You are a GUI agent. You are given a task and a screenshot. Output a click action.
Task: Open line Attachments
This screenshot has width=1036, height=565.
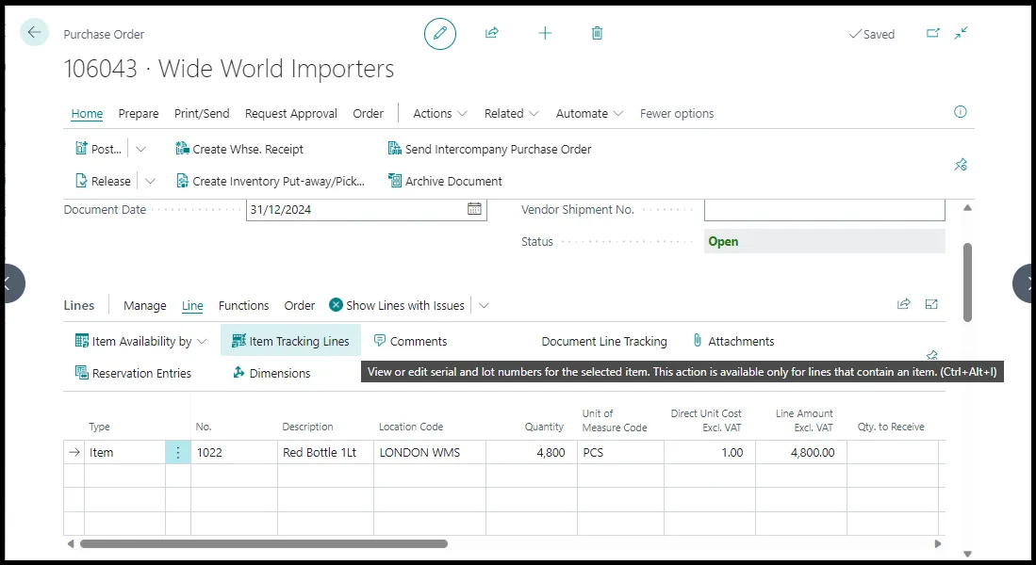(733, 341)
